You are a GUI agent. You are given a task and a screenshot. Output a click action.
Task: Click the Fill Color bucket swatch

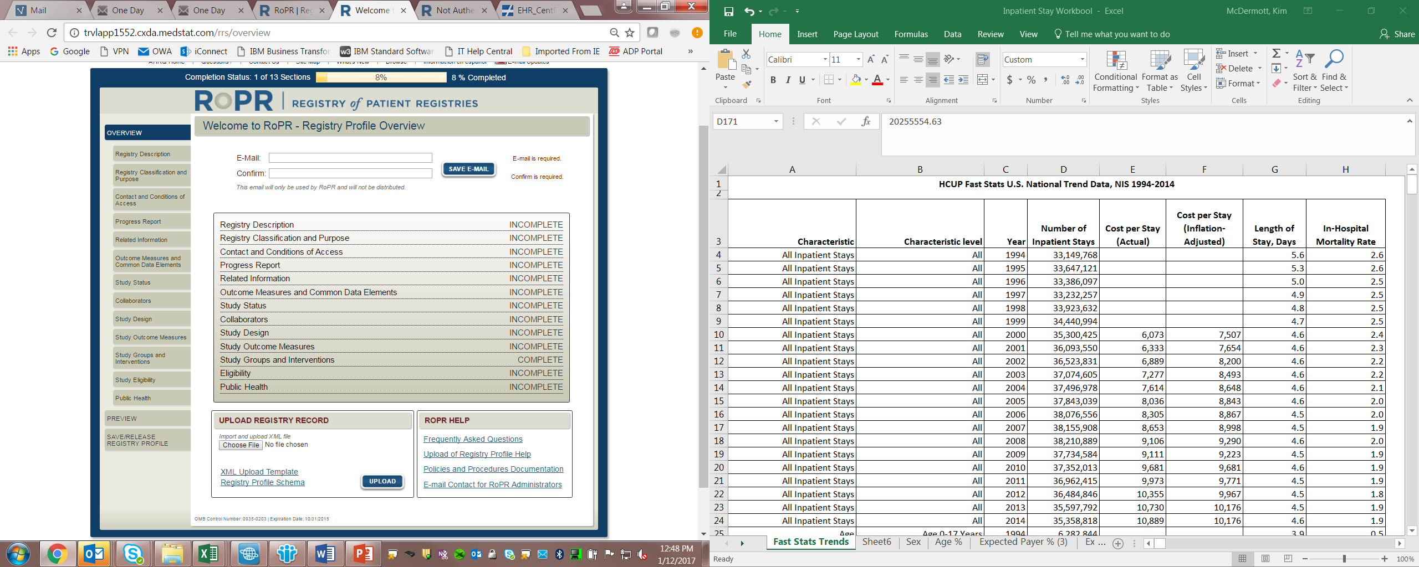coord(856,80)
